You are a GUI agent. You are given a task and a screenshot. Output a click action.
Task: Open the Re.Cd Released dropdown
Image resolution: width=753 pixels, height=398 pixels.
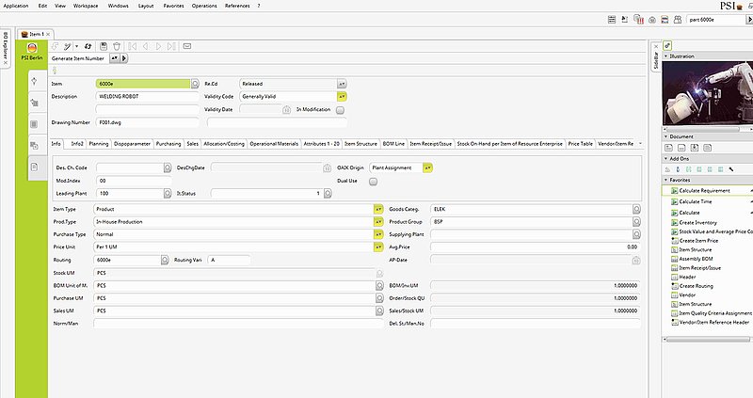click(342, 84)
